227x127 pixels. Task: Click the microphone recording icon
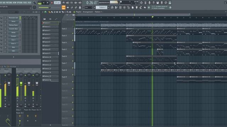(149, 2)
